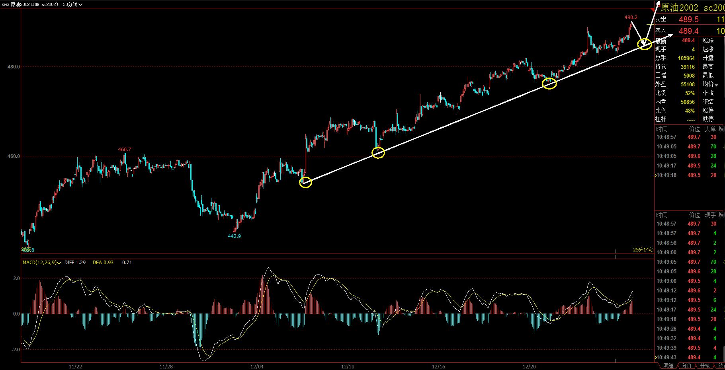The width and height of the screenshot is (725, 370).
Task: Click the DEA 0.93 indicator value
Action: (103, 263)
